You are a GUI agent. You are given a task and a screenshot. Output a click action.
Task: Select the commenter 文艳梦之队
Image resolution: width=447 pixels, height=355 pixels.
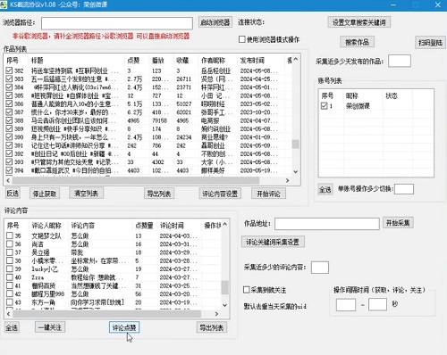coord(46,235)
